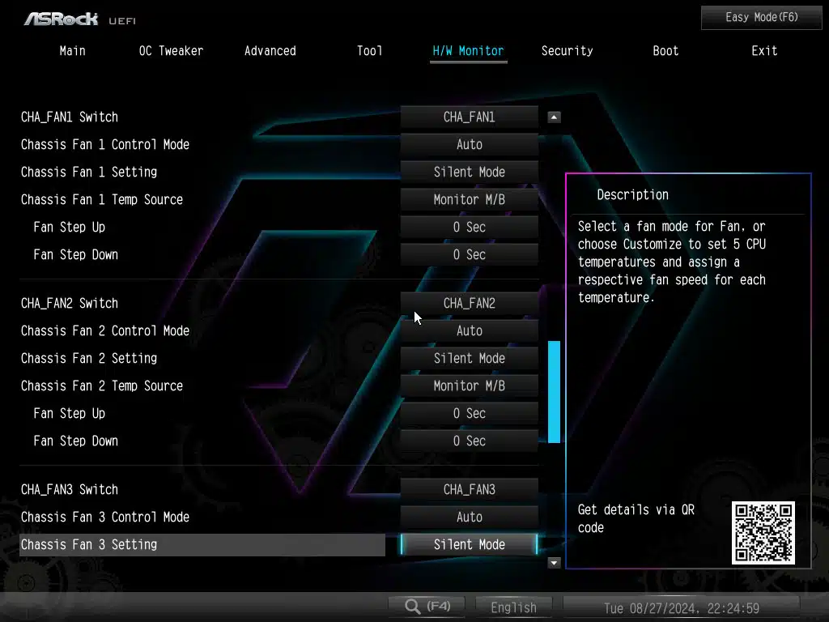Open CHA_FAN1 Switch dropdown
Screen dimensions: 829x622
click(469, 117)
